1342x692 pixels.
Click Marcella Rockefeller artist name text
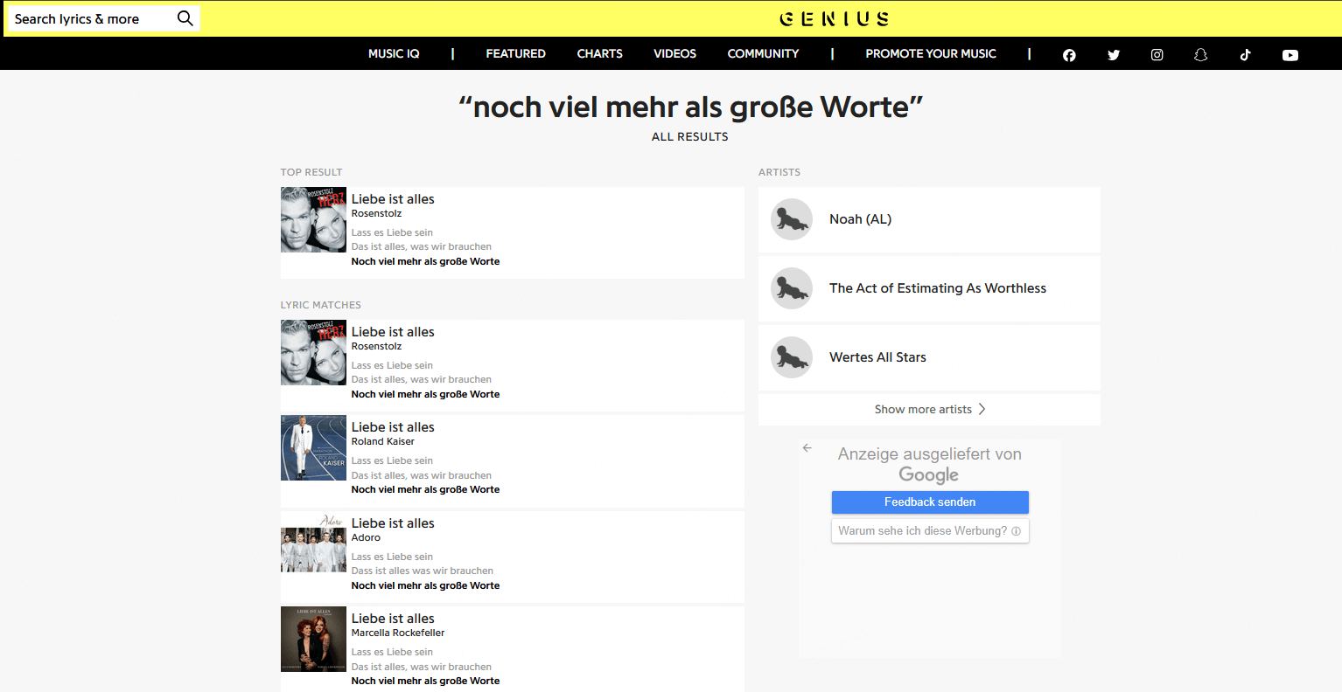398,633
